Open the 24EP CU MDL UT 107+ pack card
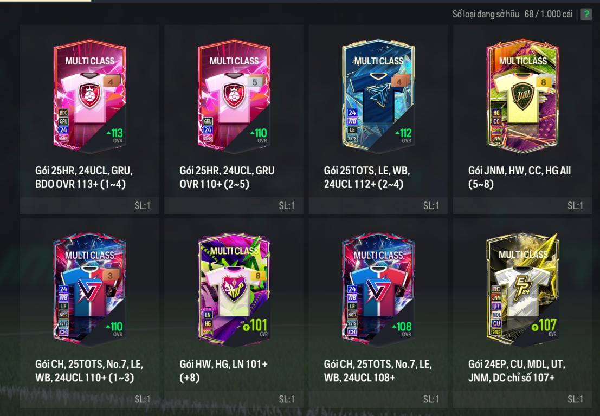Viewport: 600px width, 416px height. (522, 313)
